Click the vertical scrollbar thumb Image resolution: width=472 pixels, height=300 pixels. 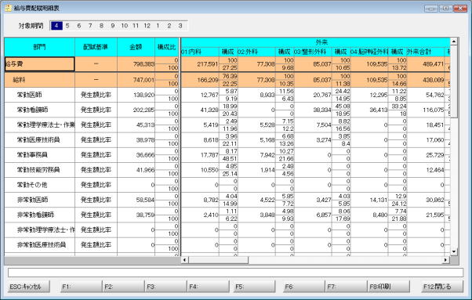[x=454, y=81]
